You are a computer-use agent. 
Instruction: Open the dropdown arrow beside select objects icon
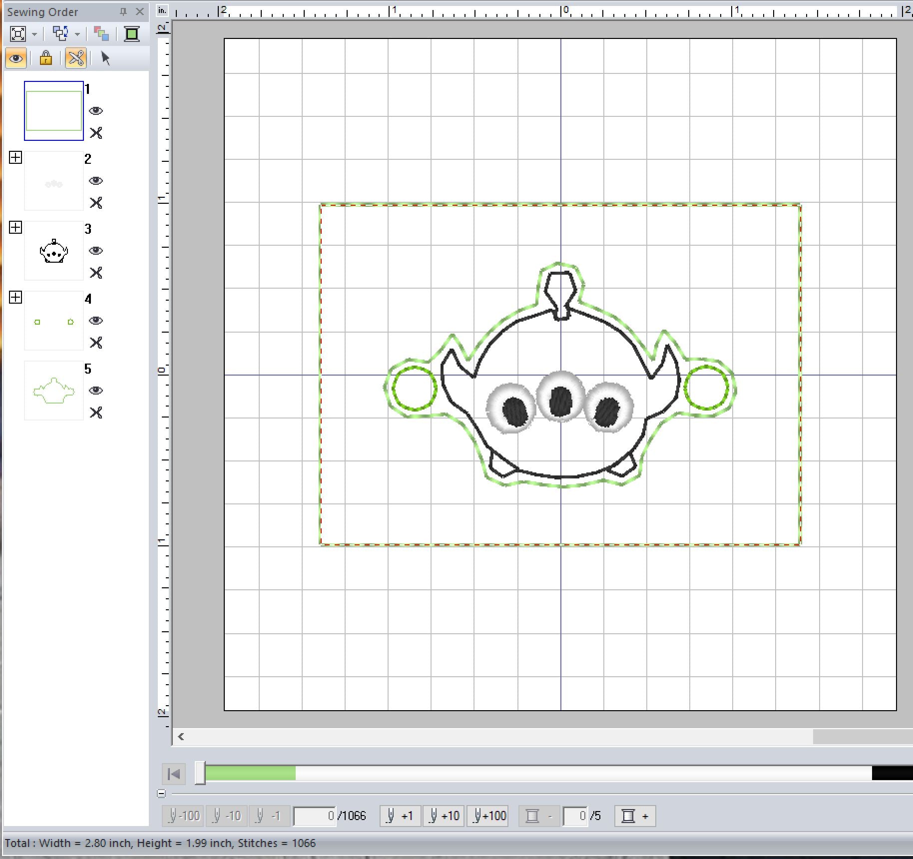click(x=77, y=34)
